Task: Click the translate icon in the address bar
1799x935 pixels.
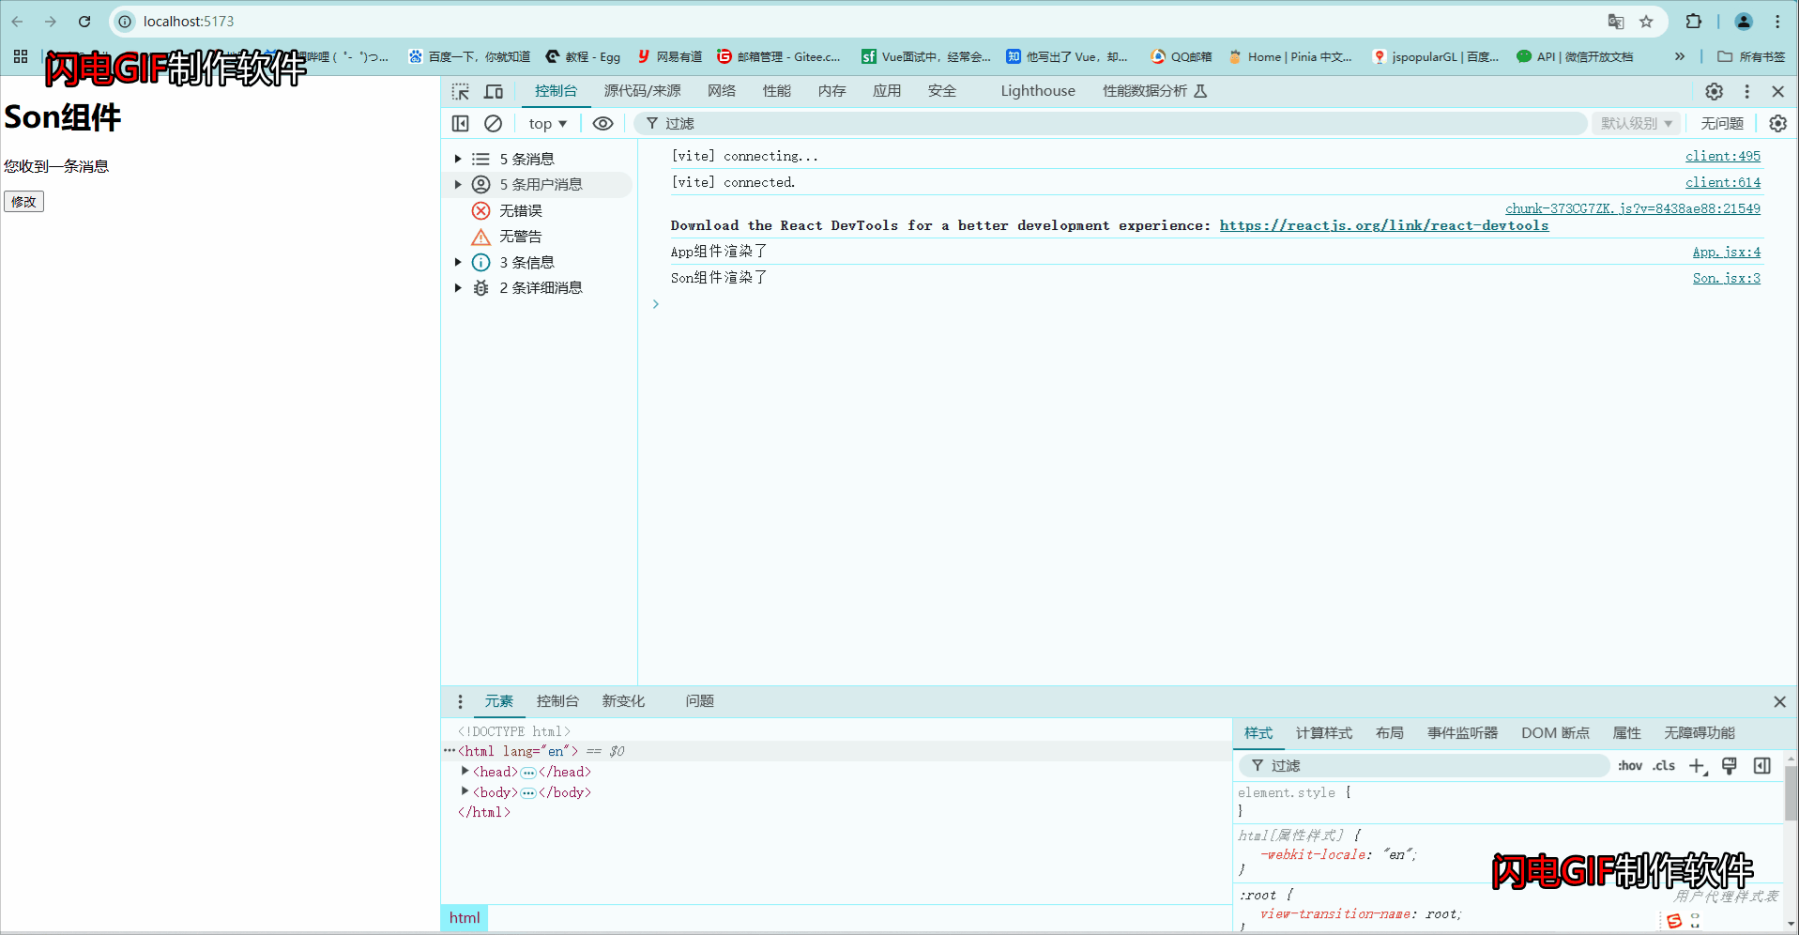Action: tap(1615, 21)
